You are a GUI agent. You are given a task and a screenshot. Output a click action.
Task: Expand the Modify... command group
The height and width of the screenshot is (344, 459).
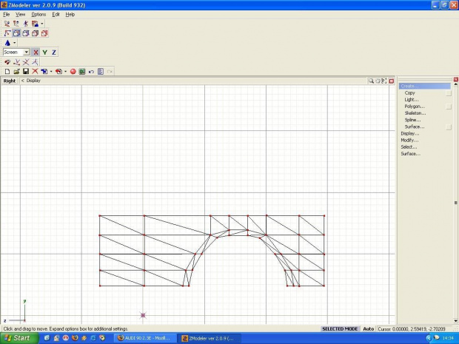click(x=409, y=140)
